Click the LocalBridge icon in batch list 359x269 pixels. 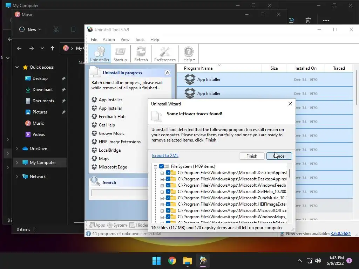94,150
